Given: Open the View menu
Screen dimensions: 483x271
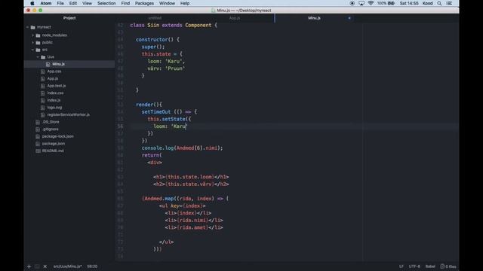Looking at the screenshot, I should [87, 3].
